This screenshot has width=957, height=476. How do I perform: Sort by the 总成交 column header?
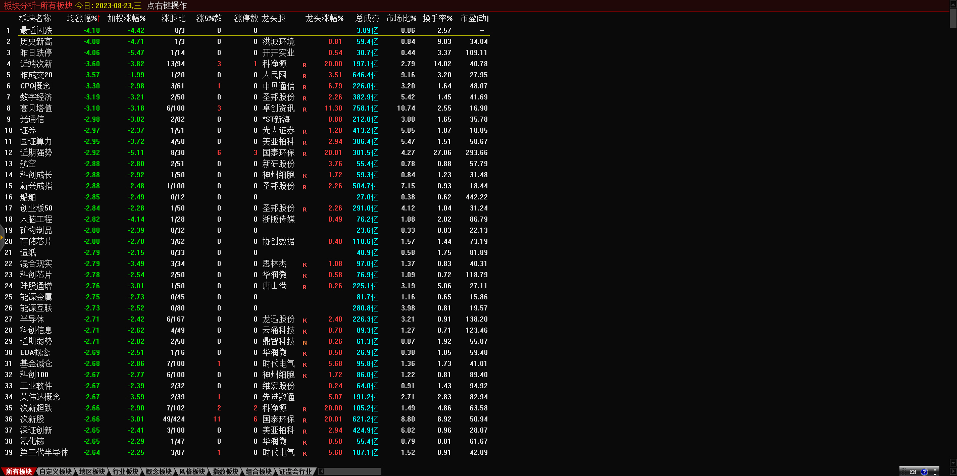pos(367,19)
